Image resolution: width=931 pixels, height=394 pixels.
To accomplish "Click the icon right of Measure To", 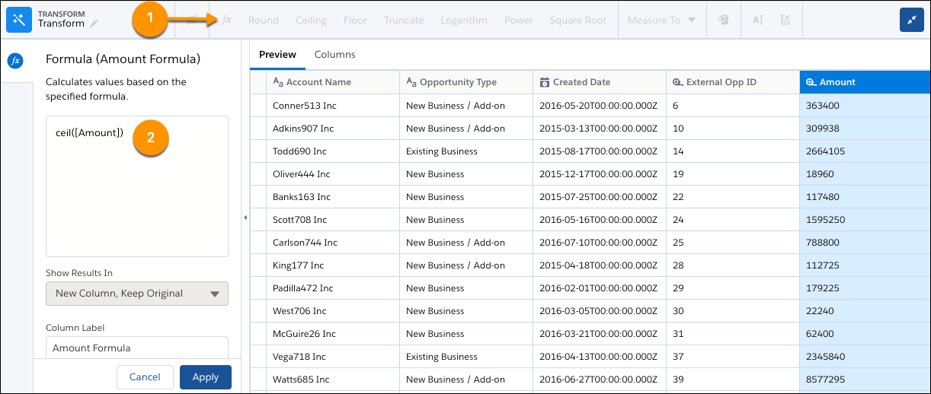I will point(723,20).
